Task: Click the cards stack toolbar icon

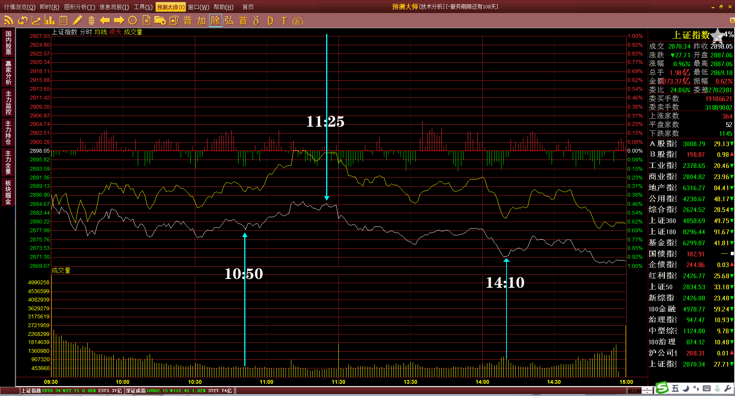Action: pyautogui.click(x=174, y=20)
